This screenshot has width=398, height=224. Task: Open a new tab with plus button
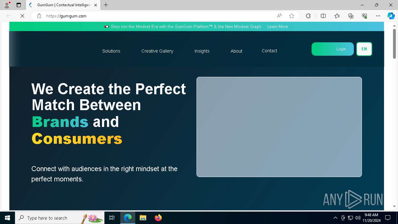tap(106, 5)
